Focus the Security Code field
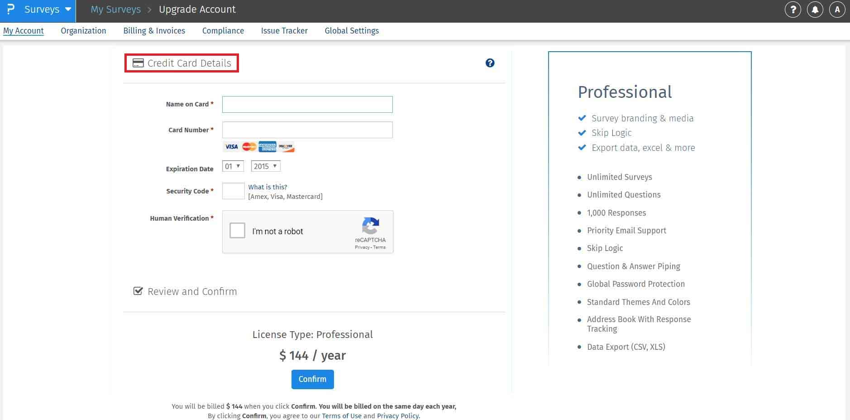 233,191
